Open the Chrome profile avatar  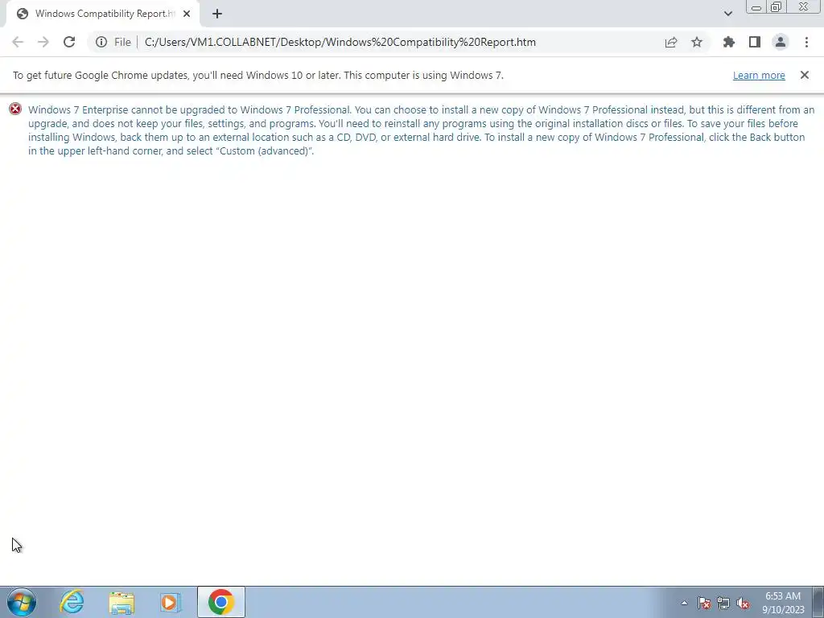pos(781,42)
